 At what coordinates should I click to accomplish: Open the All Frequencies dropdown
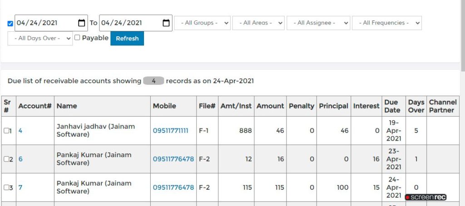pos(387,23)
